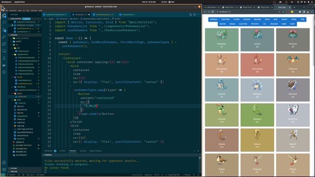Bookmark page with star icon in browser
315x177 pixels.
283,12
